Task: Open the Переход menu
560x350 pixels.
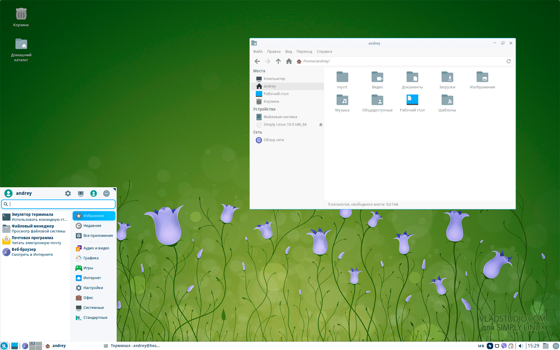Action: [304, 52]
